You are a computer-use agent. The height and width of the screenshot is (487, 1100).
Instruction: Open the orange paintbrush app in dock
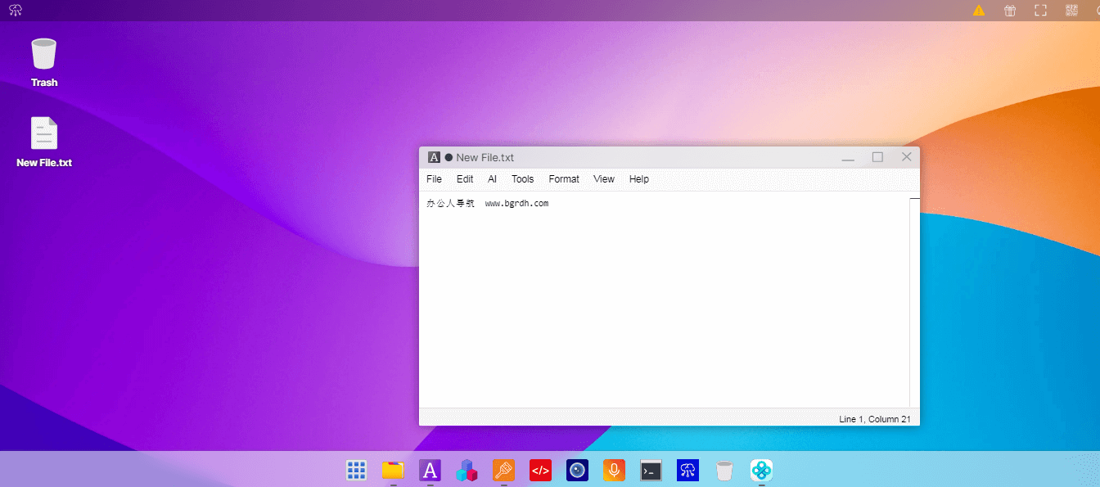point(503,470)
